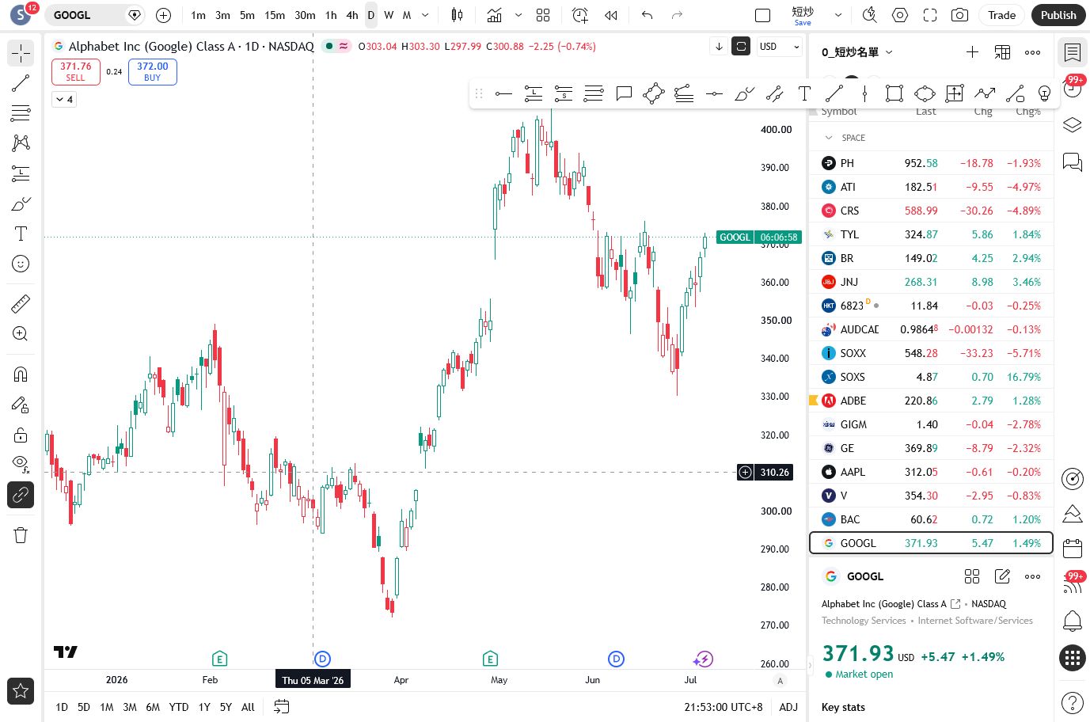Open the long position forecasting tool in left sidebar

click(21, 173)
